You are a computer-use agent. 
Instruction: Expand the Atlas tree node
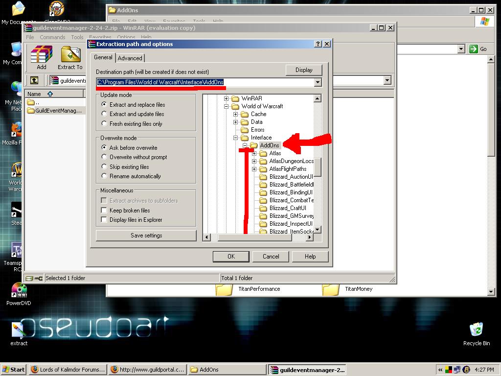pos(254,153)
